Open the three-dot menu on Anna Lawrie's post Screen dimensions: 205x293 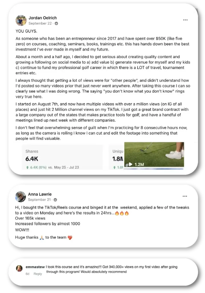(185, 196)
